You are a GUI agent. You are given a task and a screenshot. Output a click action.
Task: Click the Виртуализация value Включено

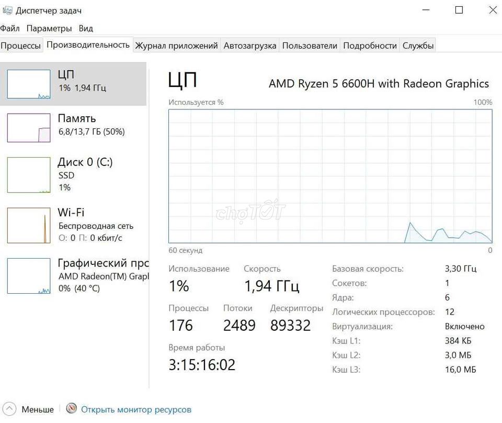[464, 326]
